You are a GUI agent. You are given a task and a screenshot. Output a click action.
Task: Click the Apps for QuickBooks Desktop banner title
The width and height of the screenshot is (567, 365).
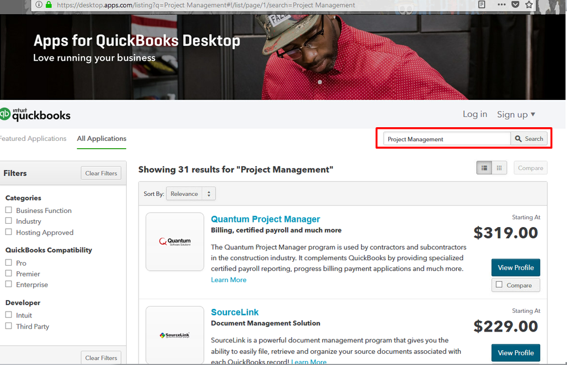pyautogui.click(x=137, y=41)
